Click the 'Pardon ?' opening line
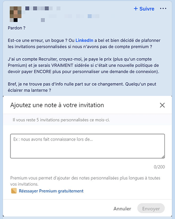The width and height of the screenshot is (175, 219). pyautogui.click(x=17, y=28)
